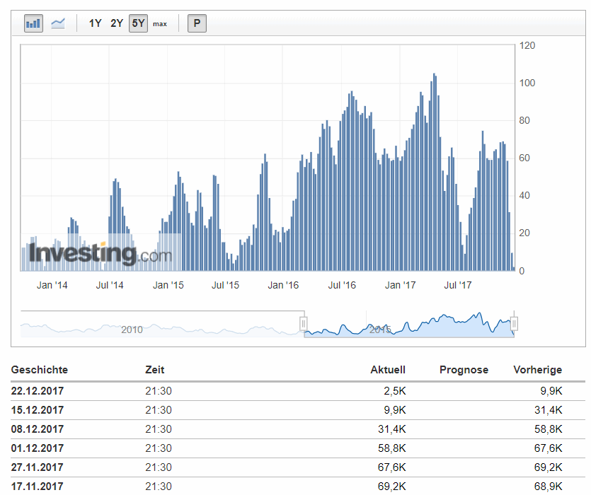Toggle the 2Y time range

pos(115,23)
